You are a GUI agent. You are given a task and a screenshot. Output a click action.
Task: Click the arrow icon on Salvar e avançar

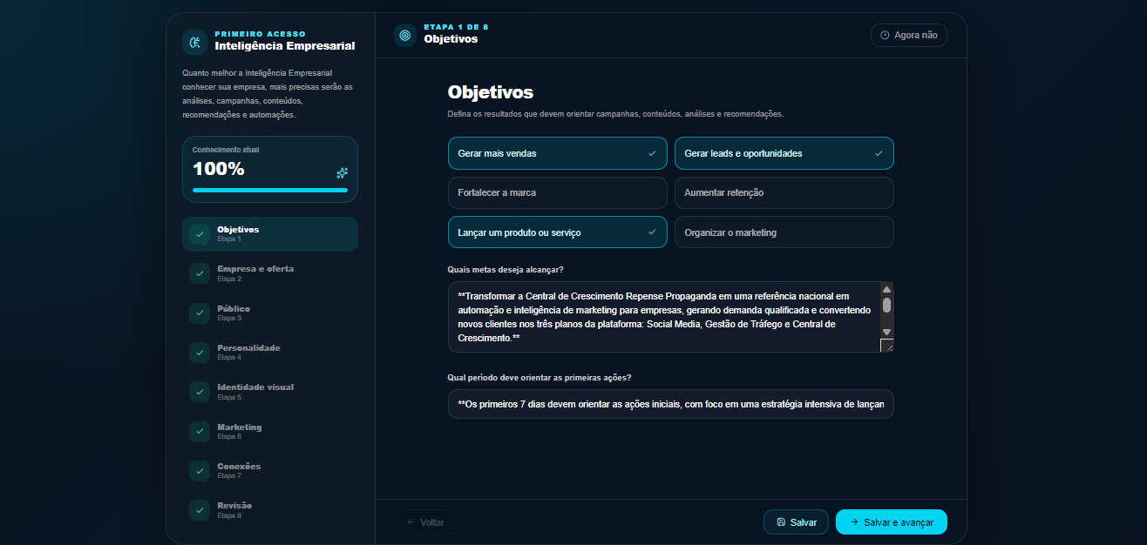[854, 522]
